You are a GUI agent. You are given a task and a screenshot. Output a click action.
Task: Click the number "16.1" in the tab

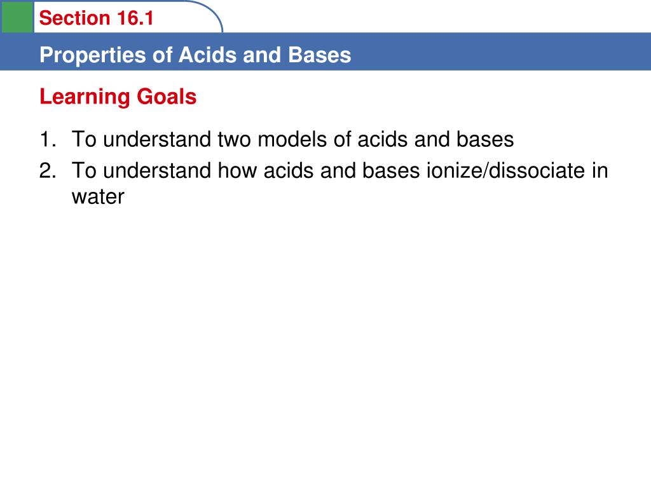[135, 18]
